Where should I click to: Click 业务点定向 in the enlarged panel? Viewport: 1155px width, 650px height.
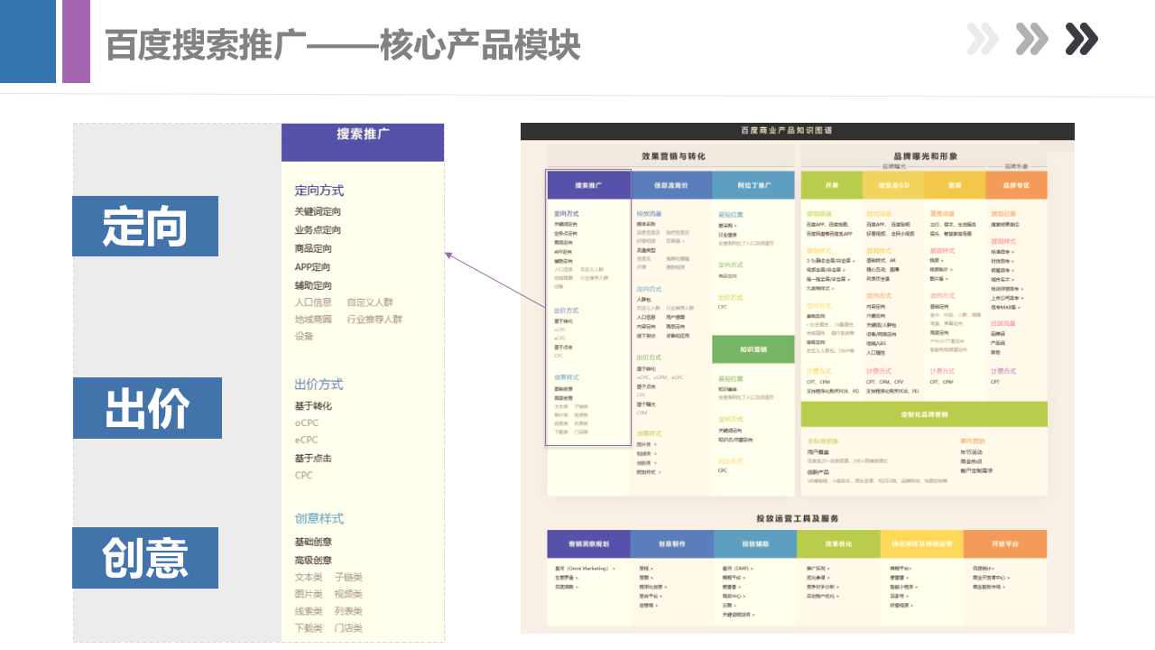pos(318,230)
